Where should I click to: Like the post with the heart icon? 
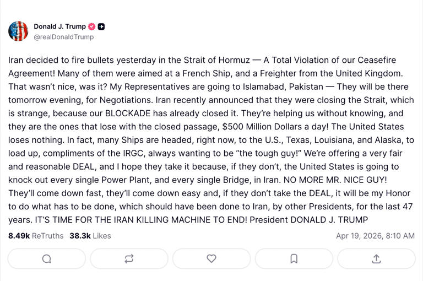pyautogui.click(x=211, y=258)
